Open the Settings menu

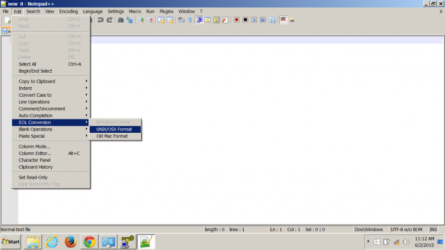pyautogui.click(x=116, y=11)
